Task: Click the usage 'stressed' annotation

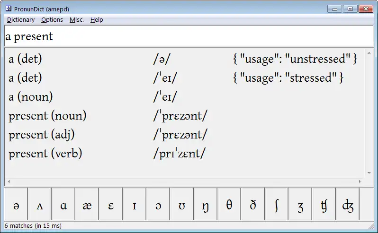Action: coord(288,78)
